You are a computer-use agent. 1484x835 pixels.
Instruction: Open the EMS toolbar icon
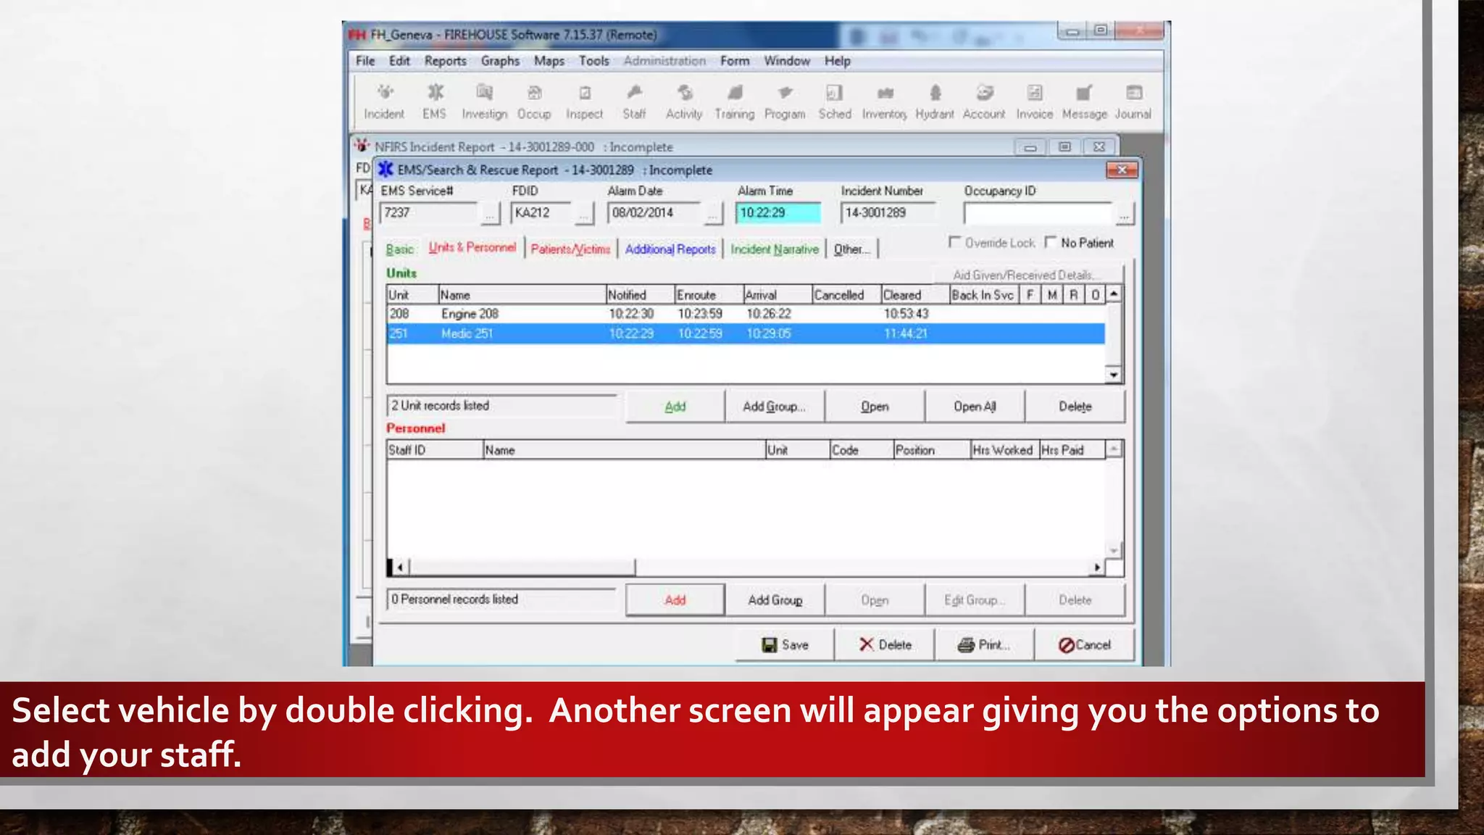pos(434,101)
